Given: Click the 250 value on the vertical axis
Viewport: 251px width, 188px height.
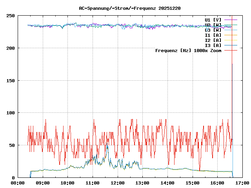Looking at the screenshot, I should (x=11, y=16).
